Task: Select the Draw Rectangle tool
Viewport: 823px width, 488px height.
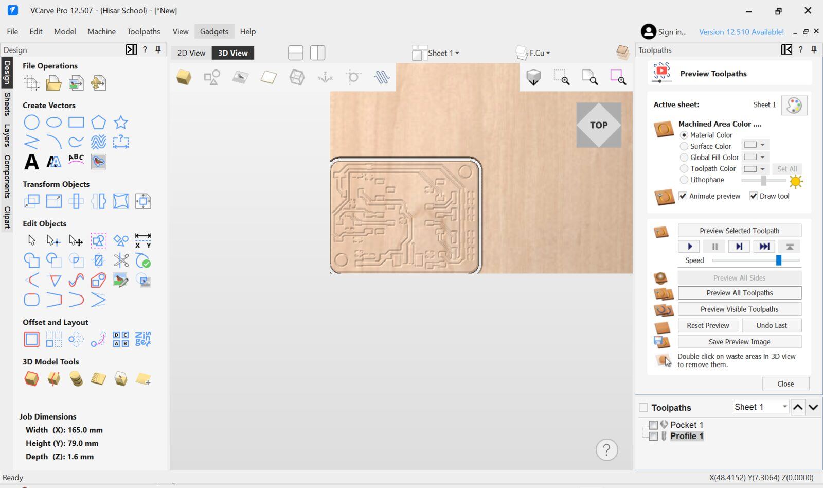Action: [x=76, y=123]
